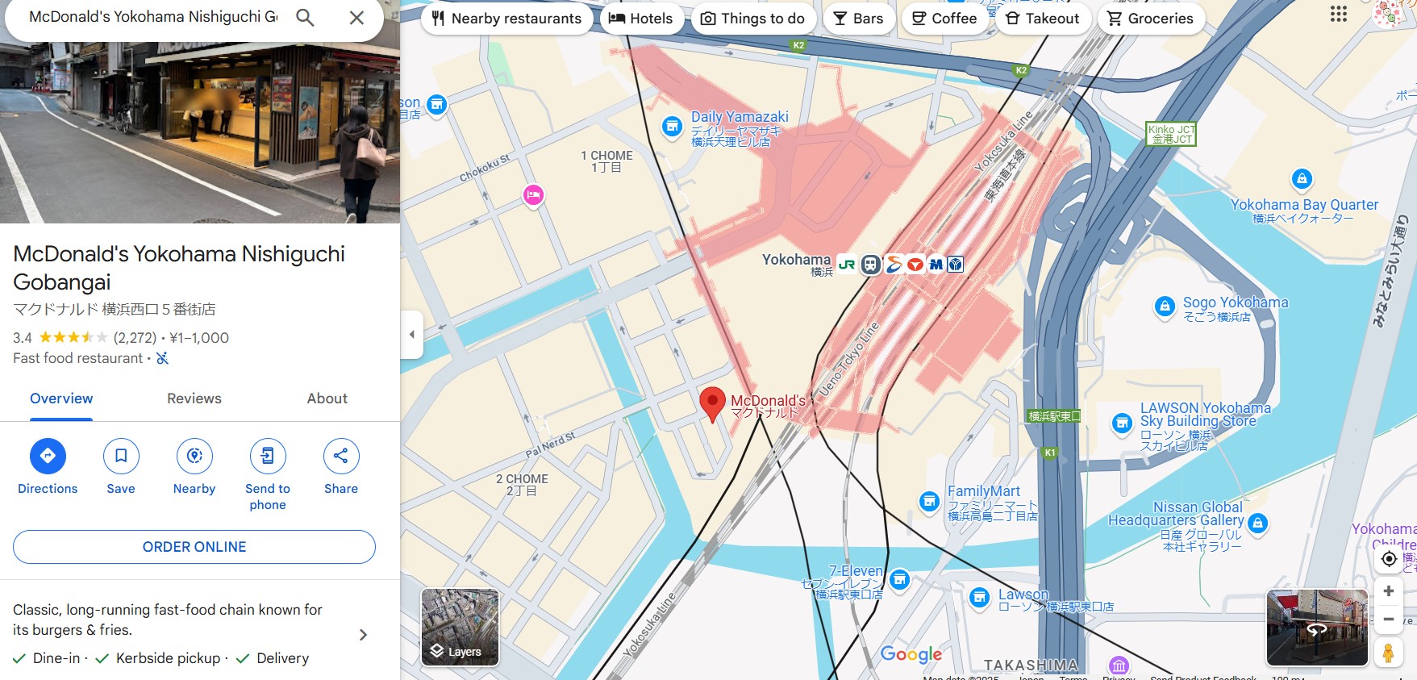Select the Coffee filter chip
1417x680 pixels.
[945, 19]
